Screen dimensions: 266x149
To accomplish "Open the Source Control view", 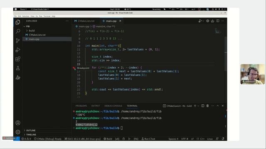I will pyautogui.click(x=18, y=41).
